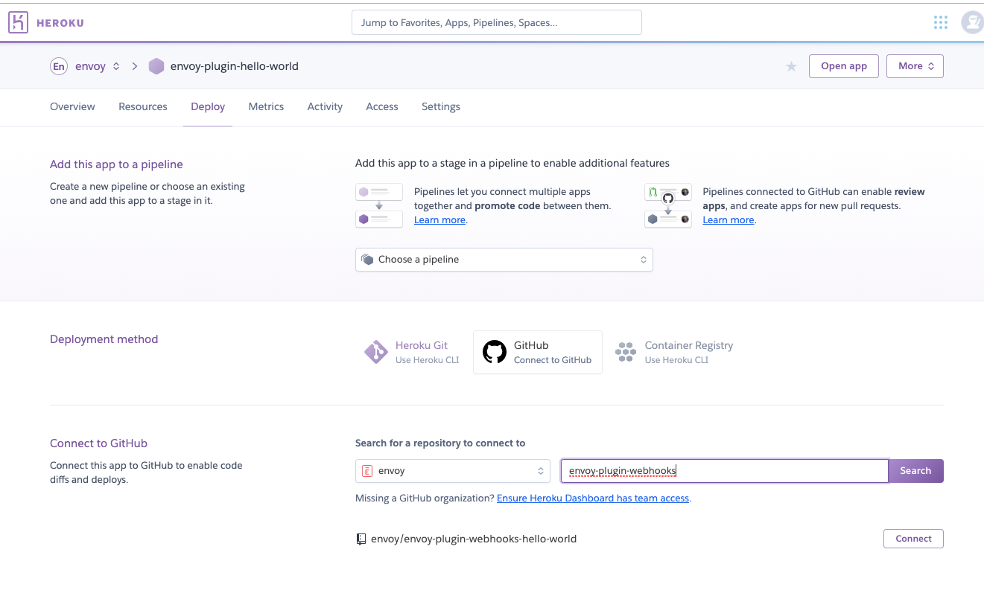Screen dimensions: 984x590
Task: Click the Deployment method heading
Action: (104, 339)
